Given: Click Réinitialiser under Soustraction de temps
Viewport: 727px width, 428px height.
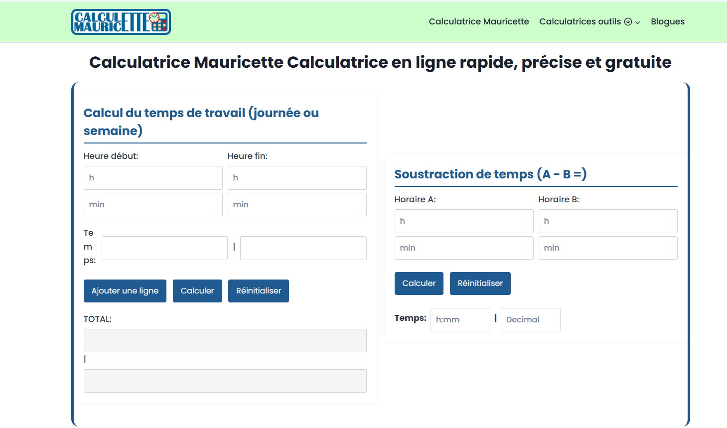Looking at the screenshot, I should pos(480,284).
